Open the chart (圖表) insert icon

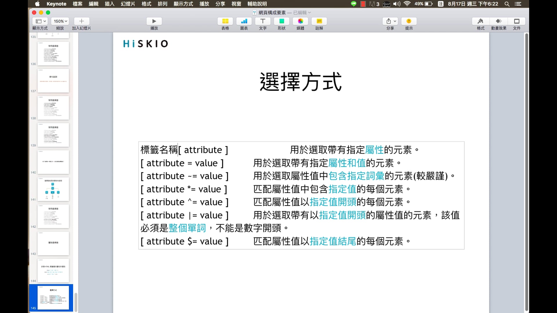[x=244, y=21]
